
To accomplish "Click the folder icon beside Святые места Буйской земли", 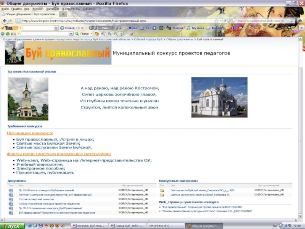I will pos(162,190).
